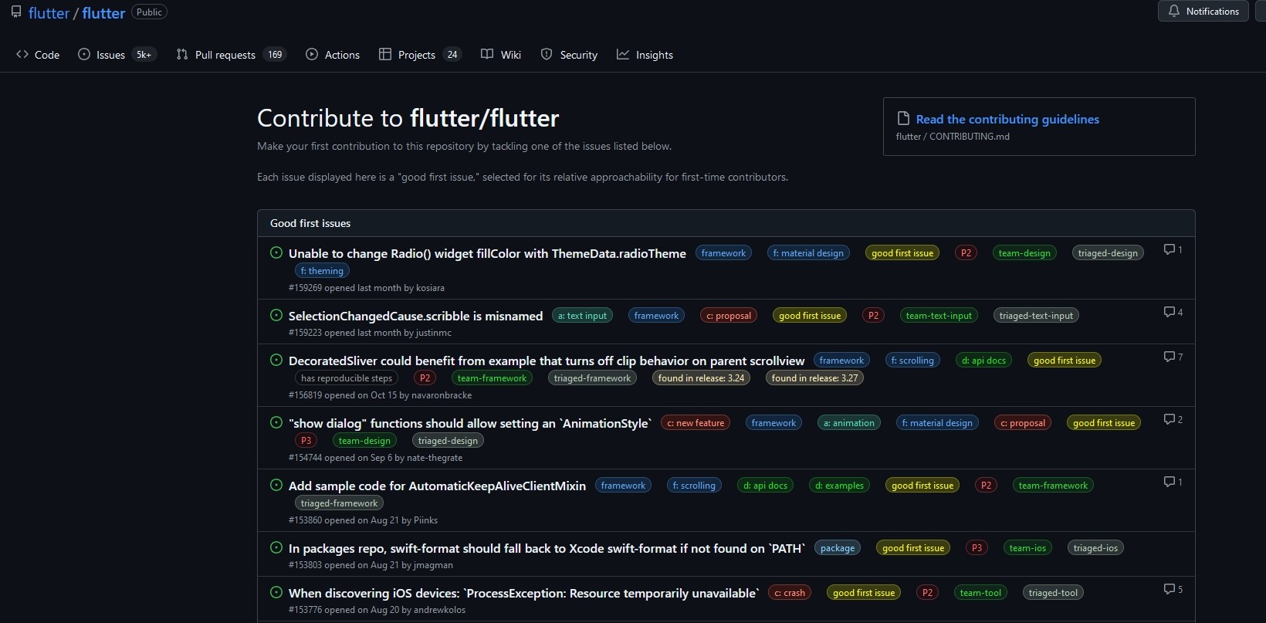Screen dimensions: 1266x623
Task: Click the f: scrolling label on DecoratedSliver issue
Action: click(x=912, y=361)
